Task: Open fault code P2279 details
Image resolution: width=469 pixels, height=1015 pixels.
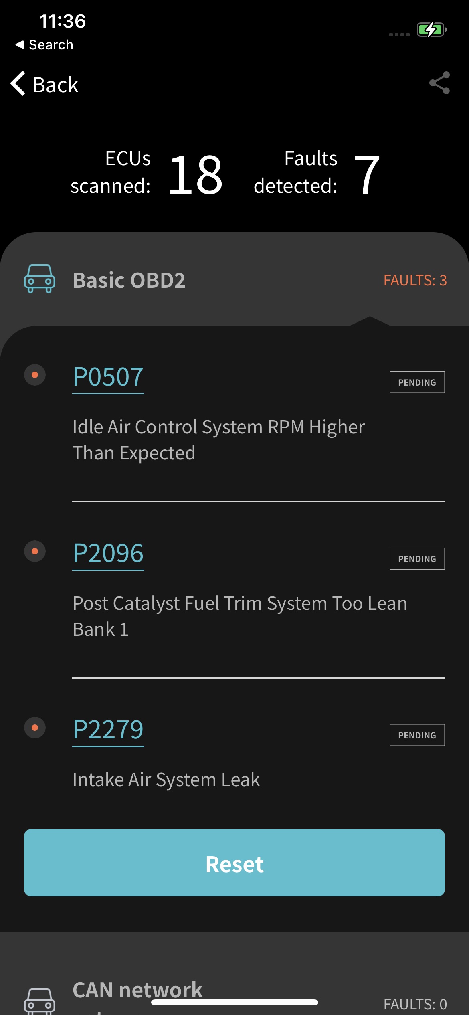Action: click(x=108, y=730)
